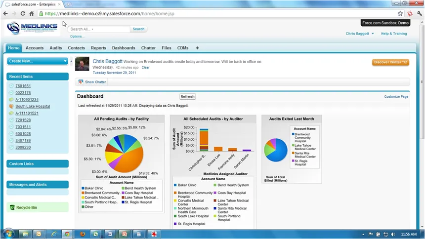The width and height of the screenshot is (425, 239).
Task: Open the Dashboards tab
Action: pyautogui.click(x=124, y=48)
